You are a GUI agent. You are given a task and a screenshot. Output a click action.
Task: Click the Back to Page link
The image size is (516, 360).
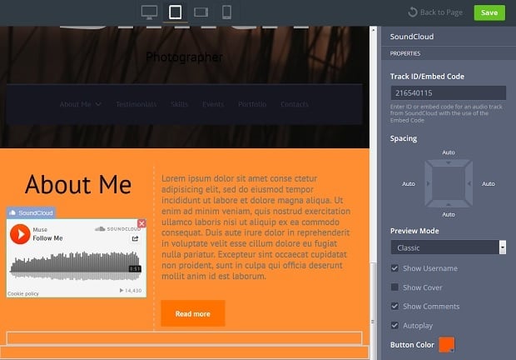435,12
